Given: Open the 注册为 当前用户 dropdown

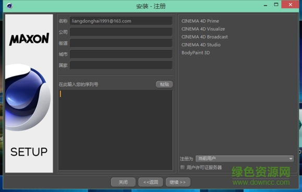Looking at the screenshot, I should click(x=245, y=159).
